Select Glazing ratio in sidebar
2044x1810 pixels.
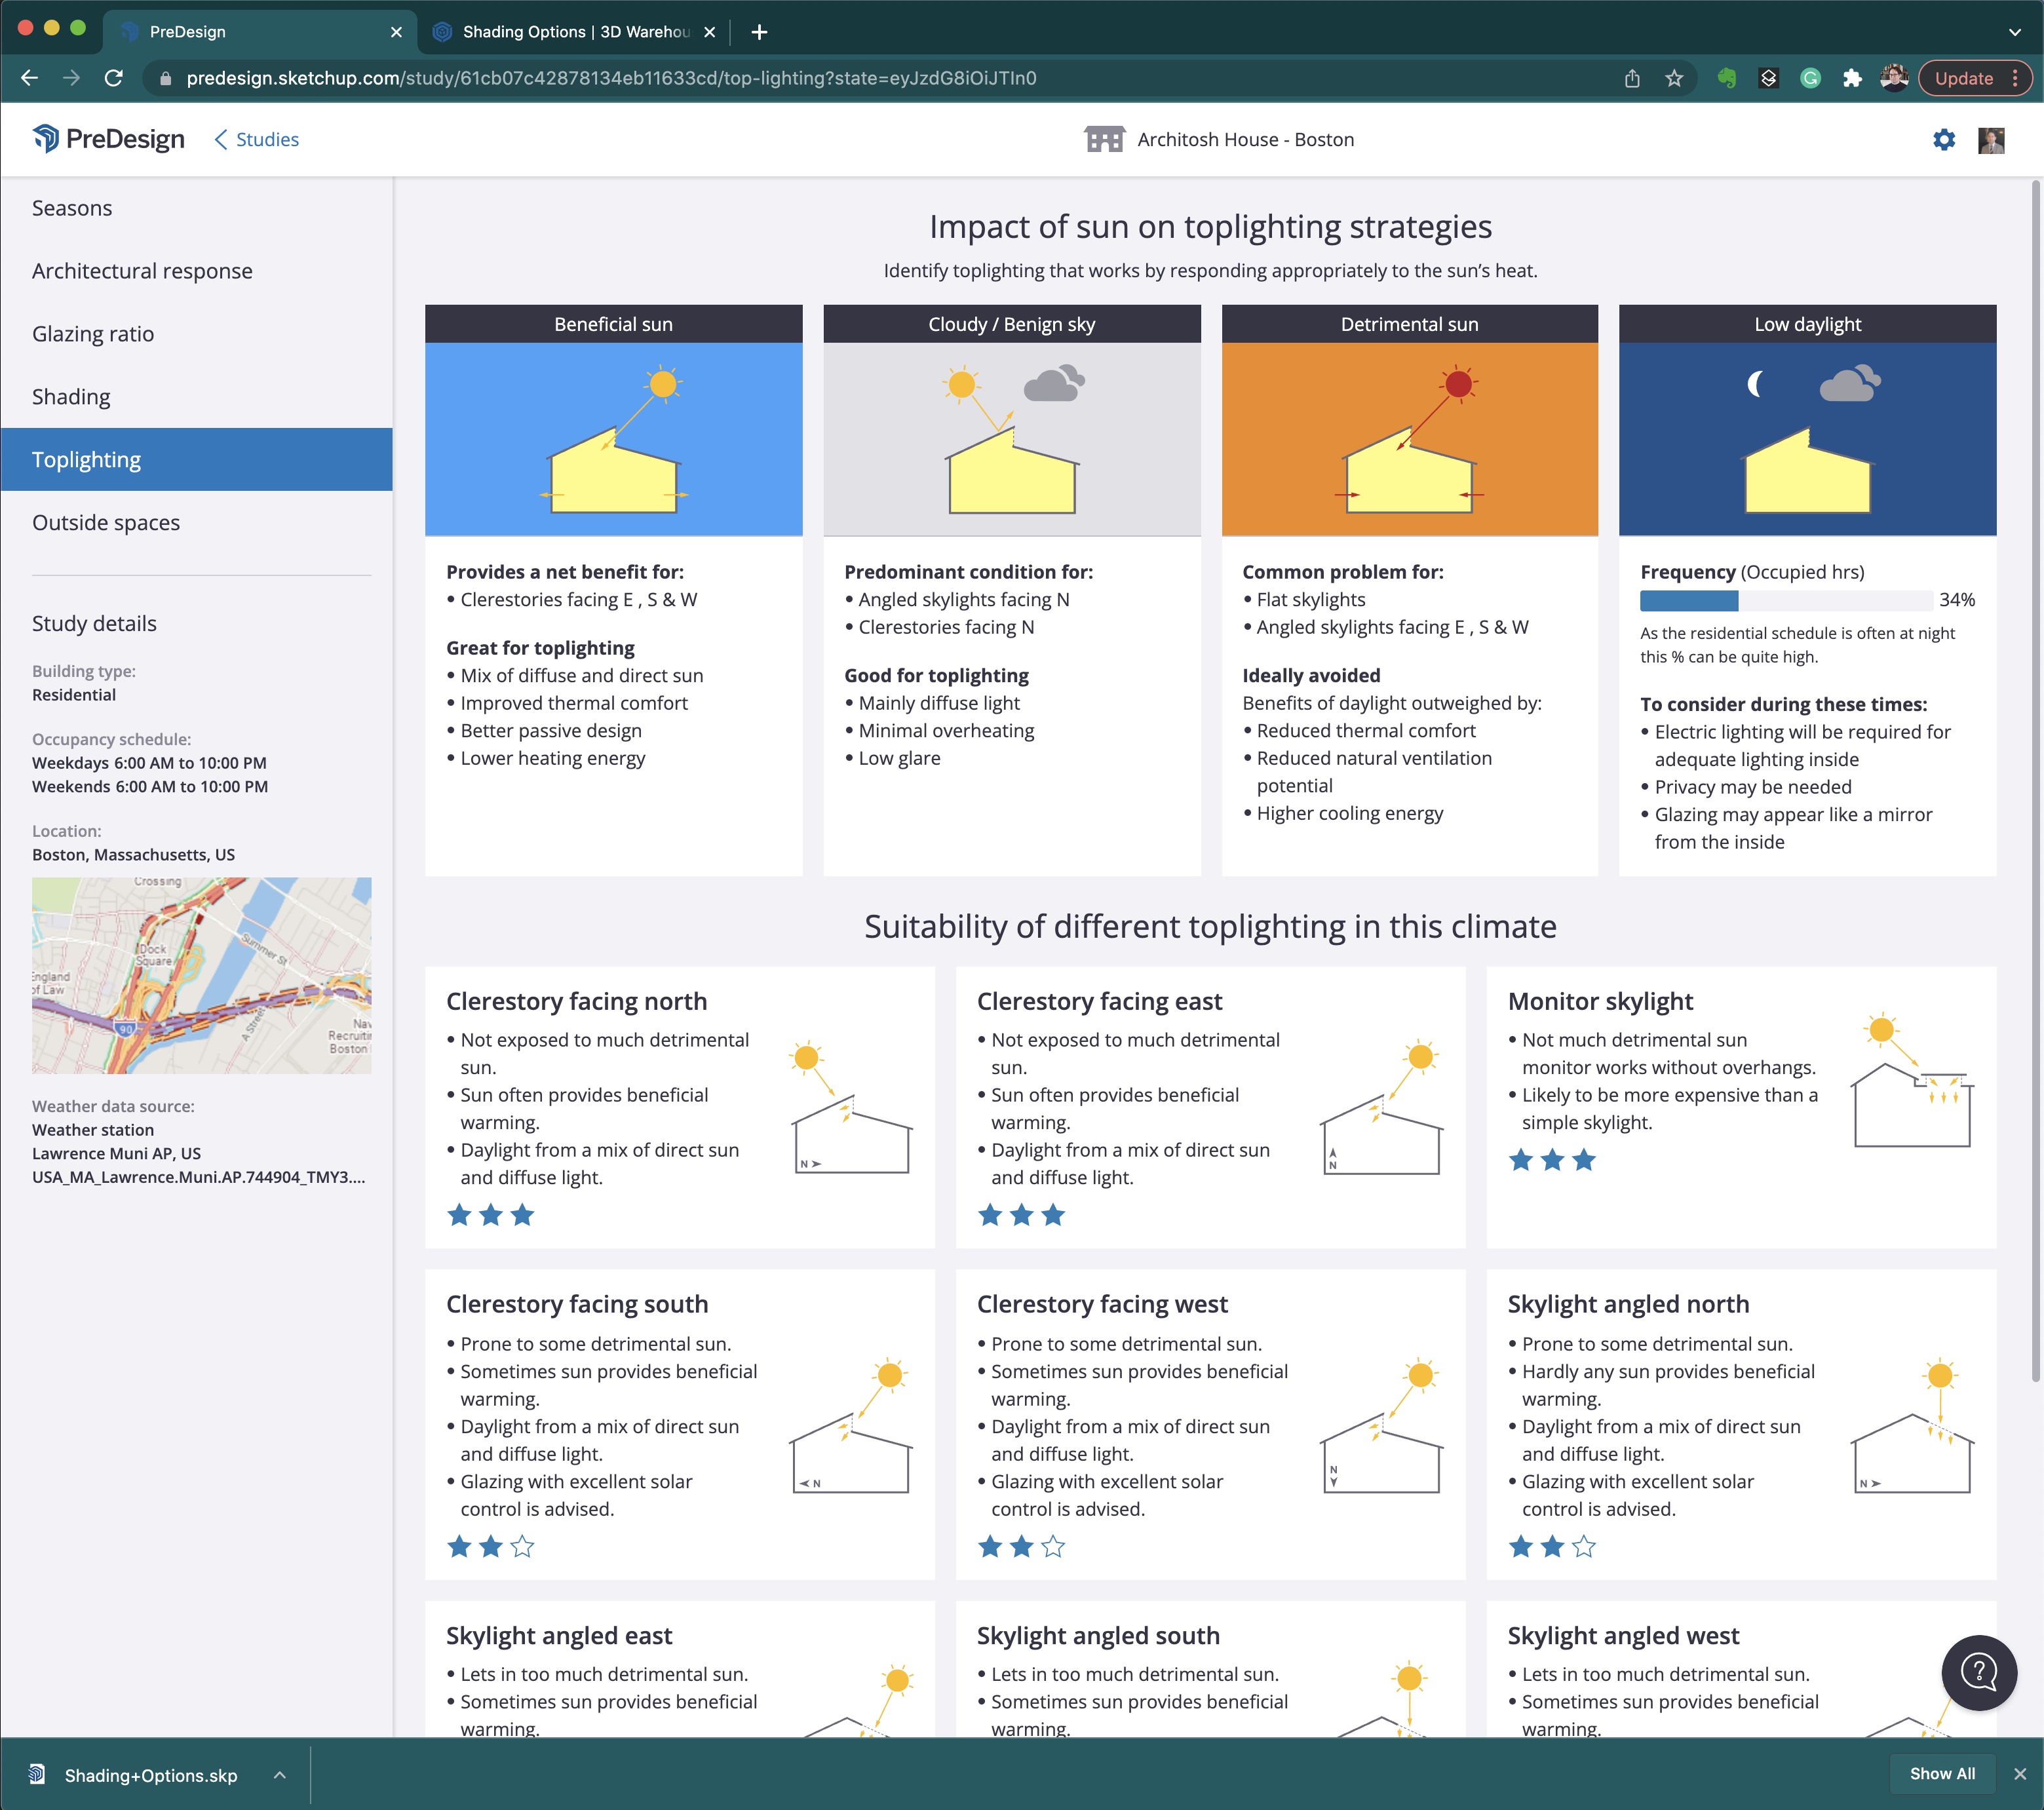coord(93,334)
